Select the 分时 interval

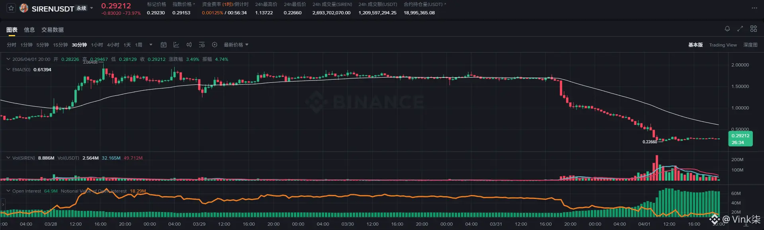[x=12, y=45]
